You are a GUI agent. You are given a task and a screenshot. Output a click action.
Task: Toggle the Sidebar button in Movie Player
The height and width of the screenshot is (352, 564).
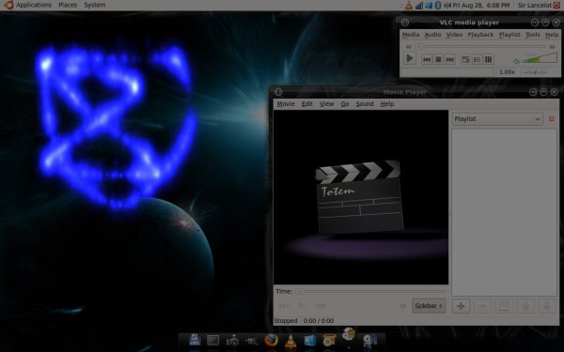[x=429, y=306]
